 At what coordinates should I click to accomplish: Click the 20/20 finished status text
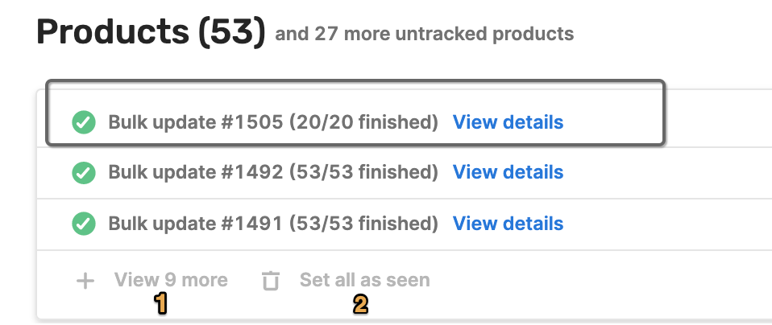[363, 122]
